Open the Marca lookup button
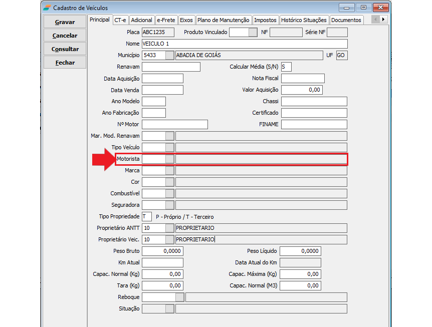 170,170
